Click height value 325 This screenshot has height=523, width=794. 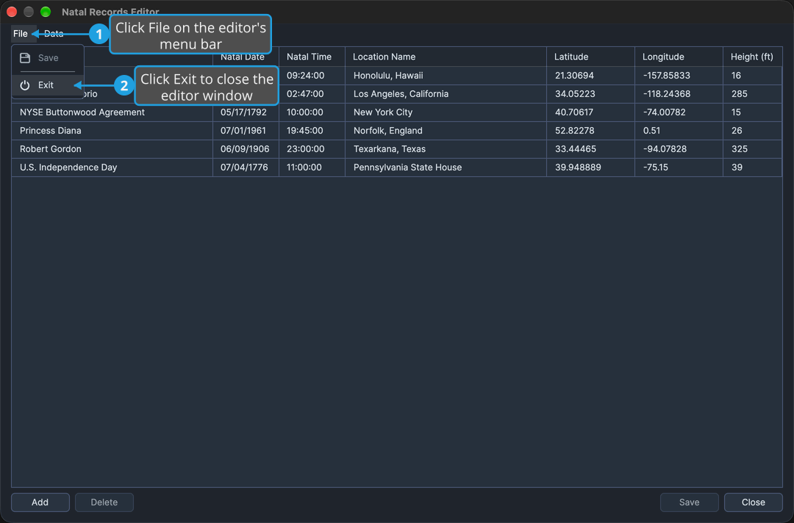point(753,148)
